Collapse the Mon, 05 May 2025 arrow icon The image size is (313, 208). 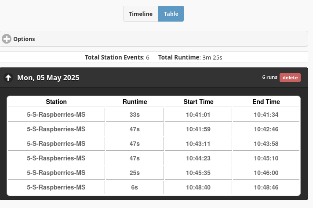(x=8, y=78)
